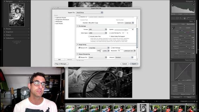This screenshot has width=199, height=112.
Task: Switch treatment to Black & White
Action: click(x=191, y=24)
